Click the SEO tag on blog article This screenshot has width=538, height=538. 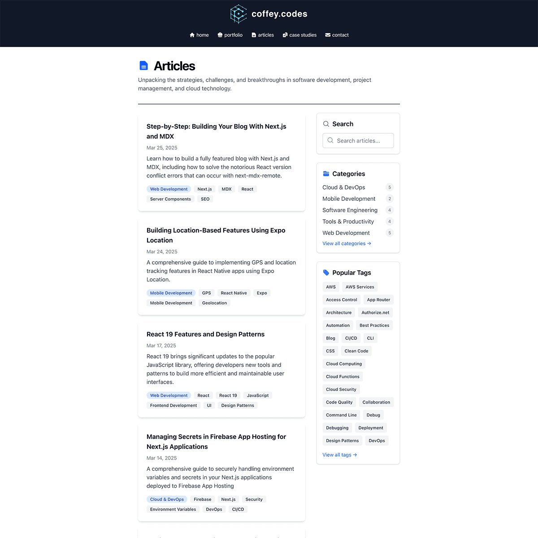coord(205,199)
